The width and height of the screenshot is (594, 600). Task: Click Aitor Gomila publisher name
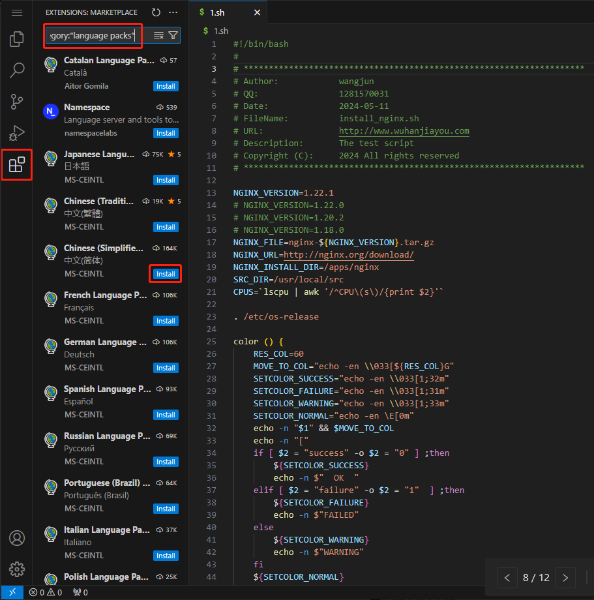pos(87,86)
